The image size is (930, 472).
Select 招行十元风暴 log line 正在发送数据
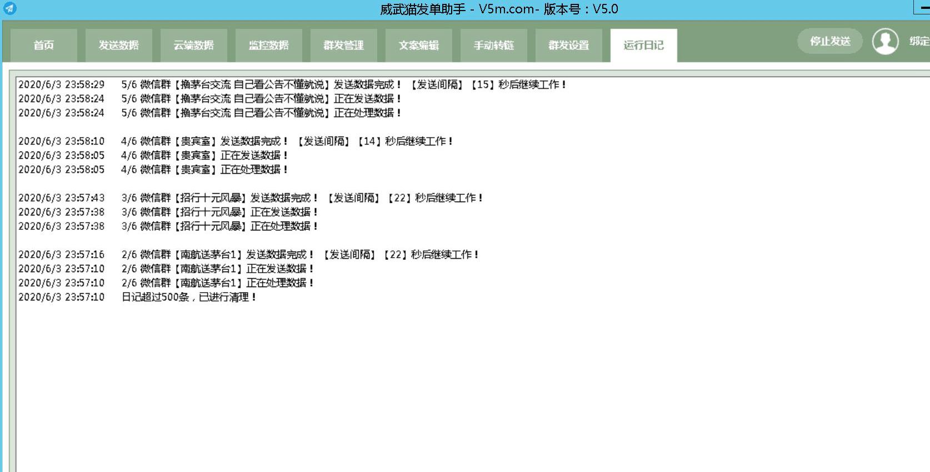pos(168,212)
